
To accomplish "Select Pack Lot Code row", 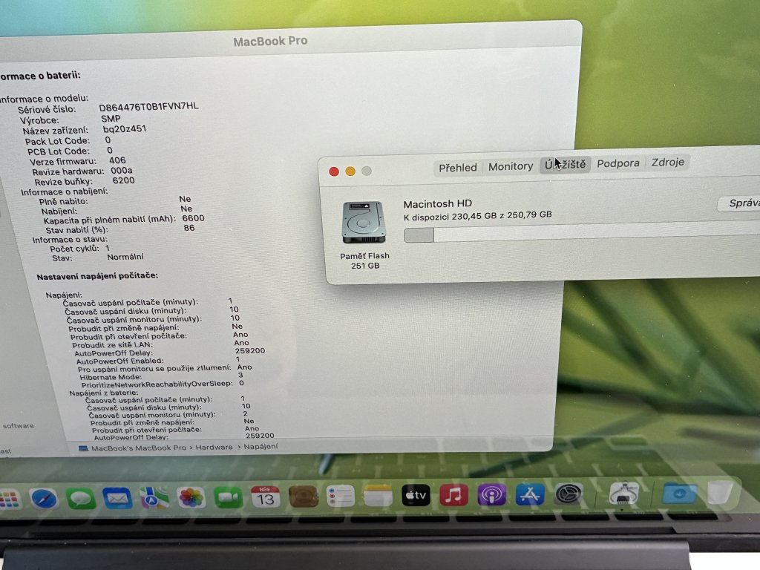I will click(x=68, y=141).
